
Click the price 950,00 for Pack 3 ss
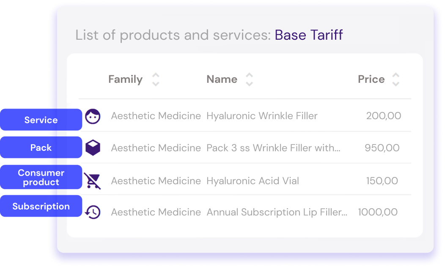[382, 148]
